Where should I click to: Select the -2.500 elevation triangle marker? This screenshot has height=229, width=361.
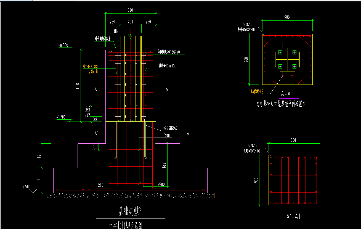[33, 191]
